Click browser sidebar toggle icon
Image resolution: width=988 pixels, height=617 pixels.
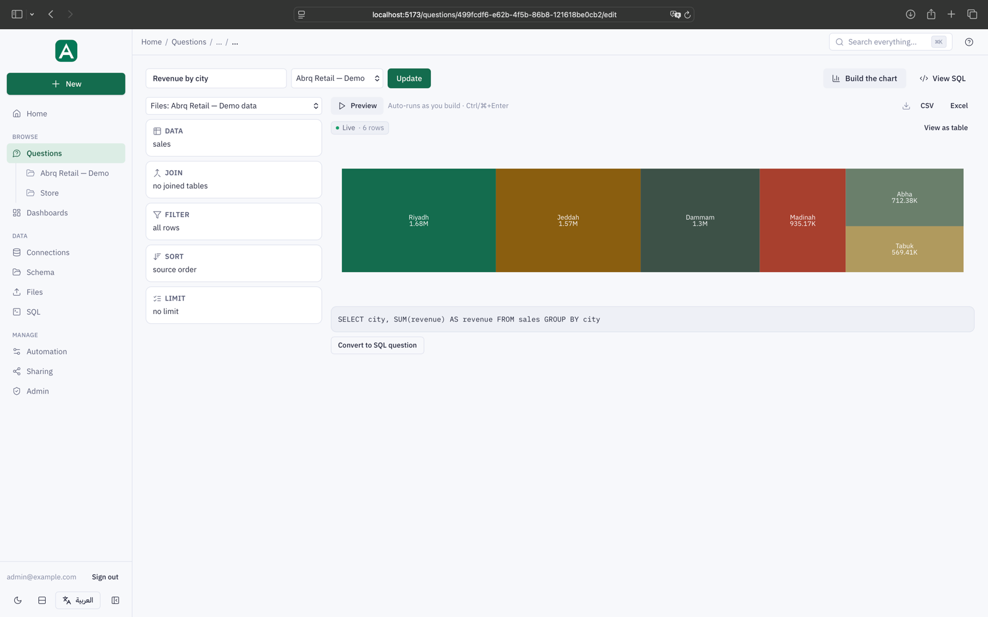[17, 14]
